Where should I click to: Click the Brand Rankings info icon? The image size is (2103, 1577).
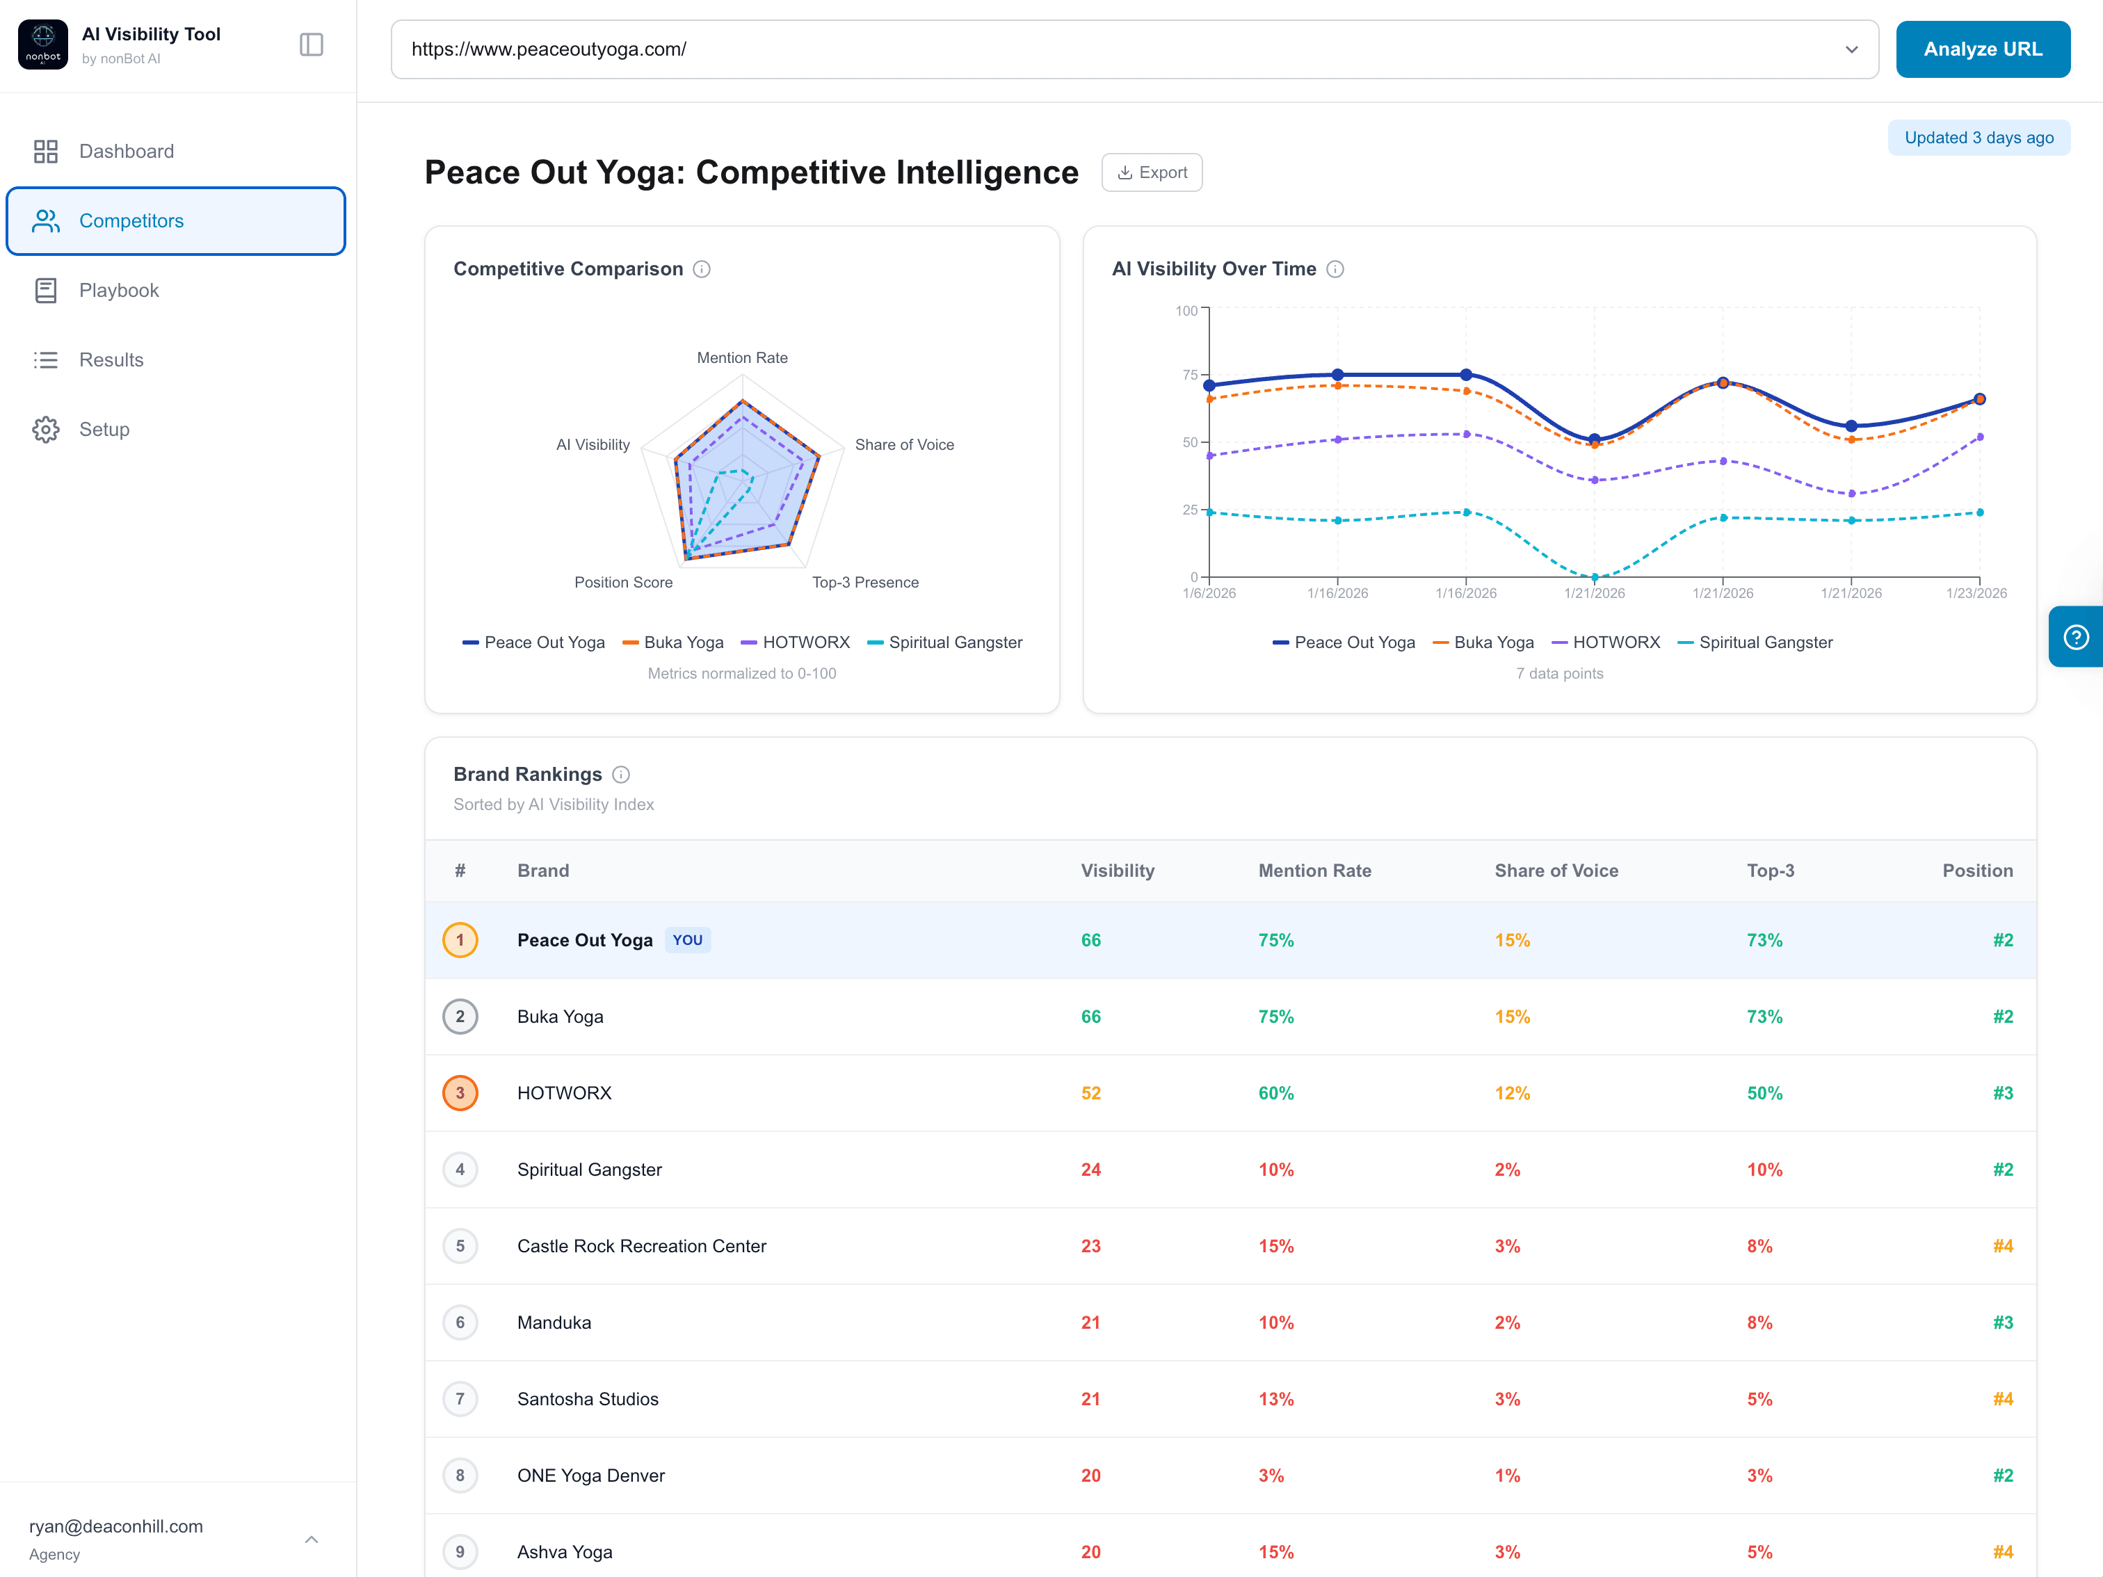point(622,774)
